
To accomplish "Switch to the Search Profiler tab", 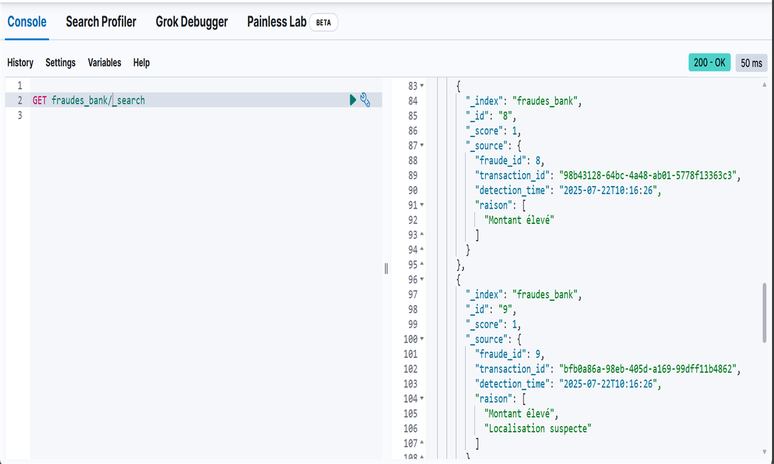I will click(x=101, y=22).
